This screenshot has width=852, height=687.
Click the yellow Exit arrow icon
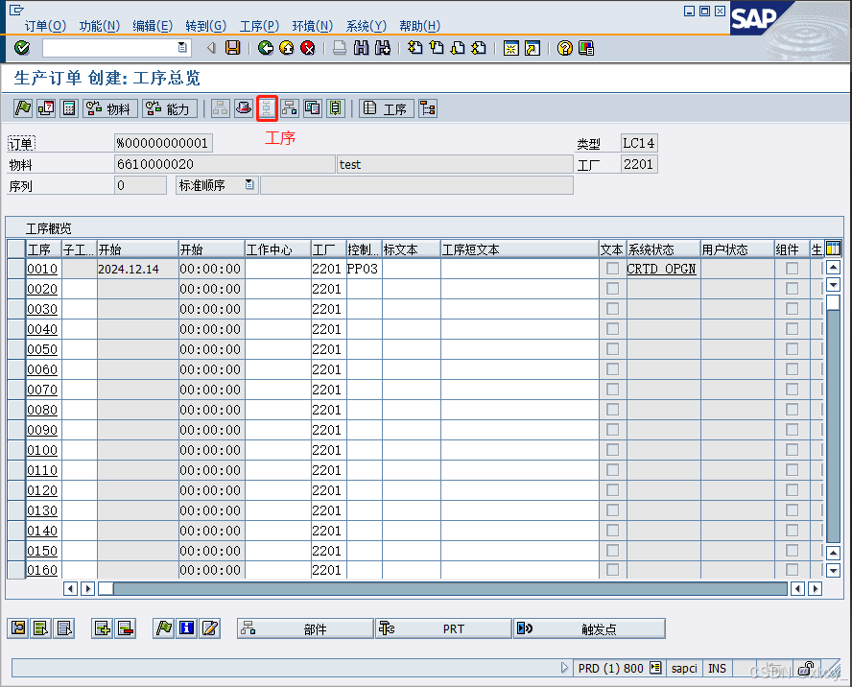pyautogui.click(x=286, y=48)
